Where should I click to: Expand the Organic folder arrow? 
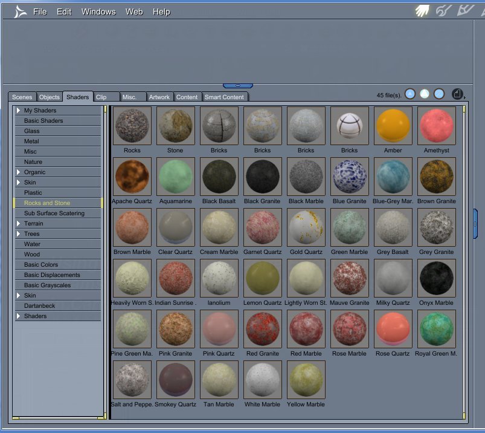click(18, 172)
